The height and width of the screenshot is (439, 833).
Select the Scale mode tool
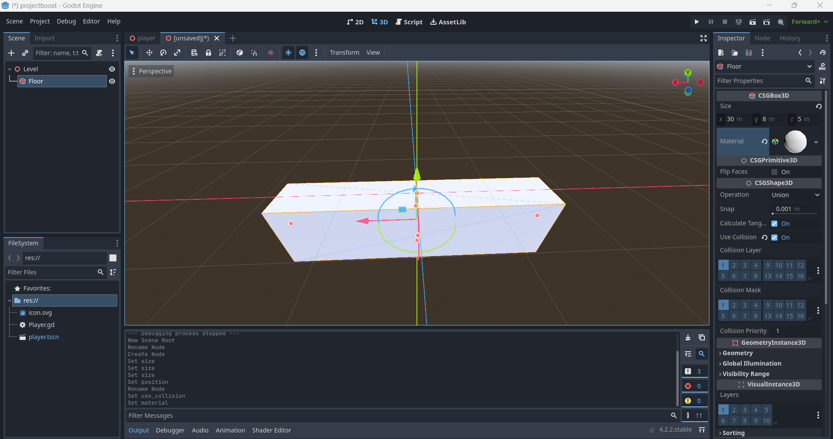(x=177, y=53)
